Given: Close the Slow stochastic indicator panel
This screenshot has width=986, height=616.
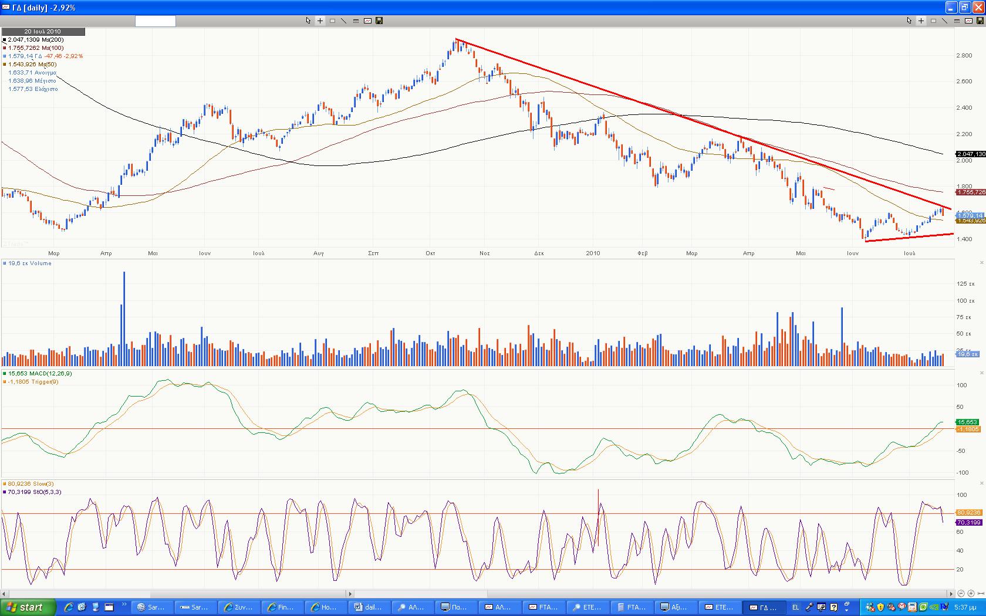Looking at the screenshot, I should click(x=982, y=483).
